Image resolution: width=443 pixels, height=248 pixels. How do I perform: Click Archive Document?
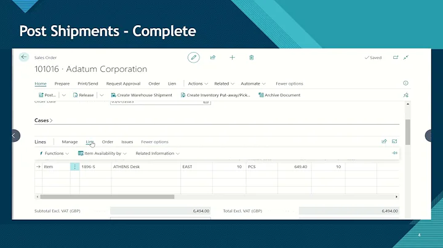coord(279,95)
